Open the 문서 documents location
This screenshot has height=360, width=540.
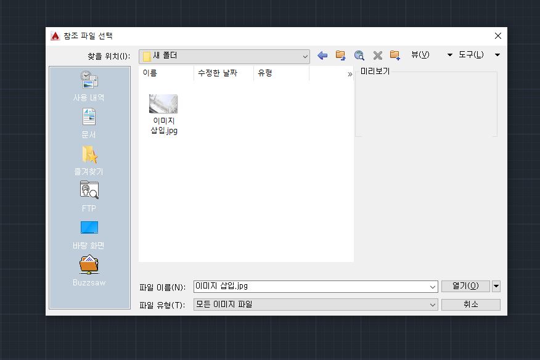click(x=88, y=120)
